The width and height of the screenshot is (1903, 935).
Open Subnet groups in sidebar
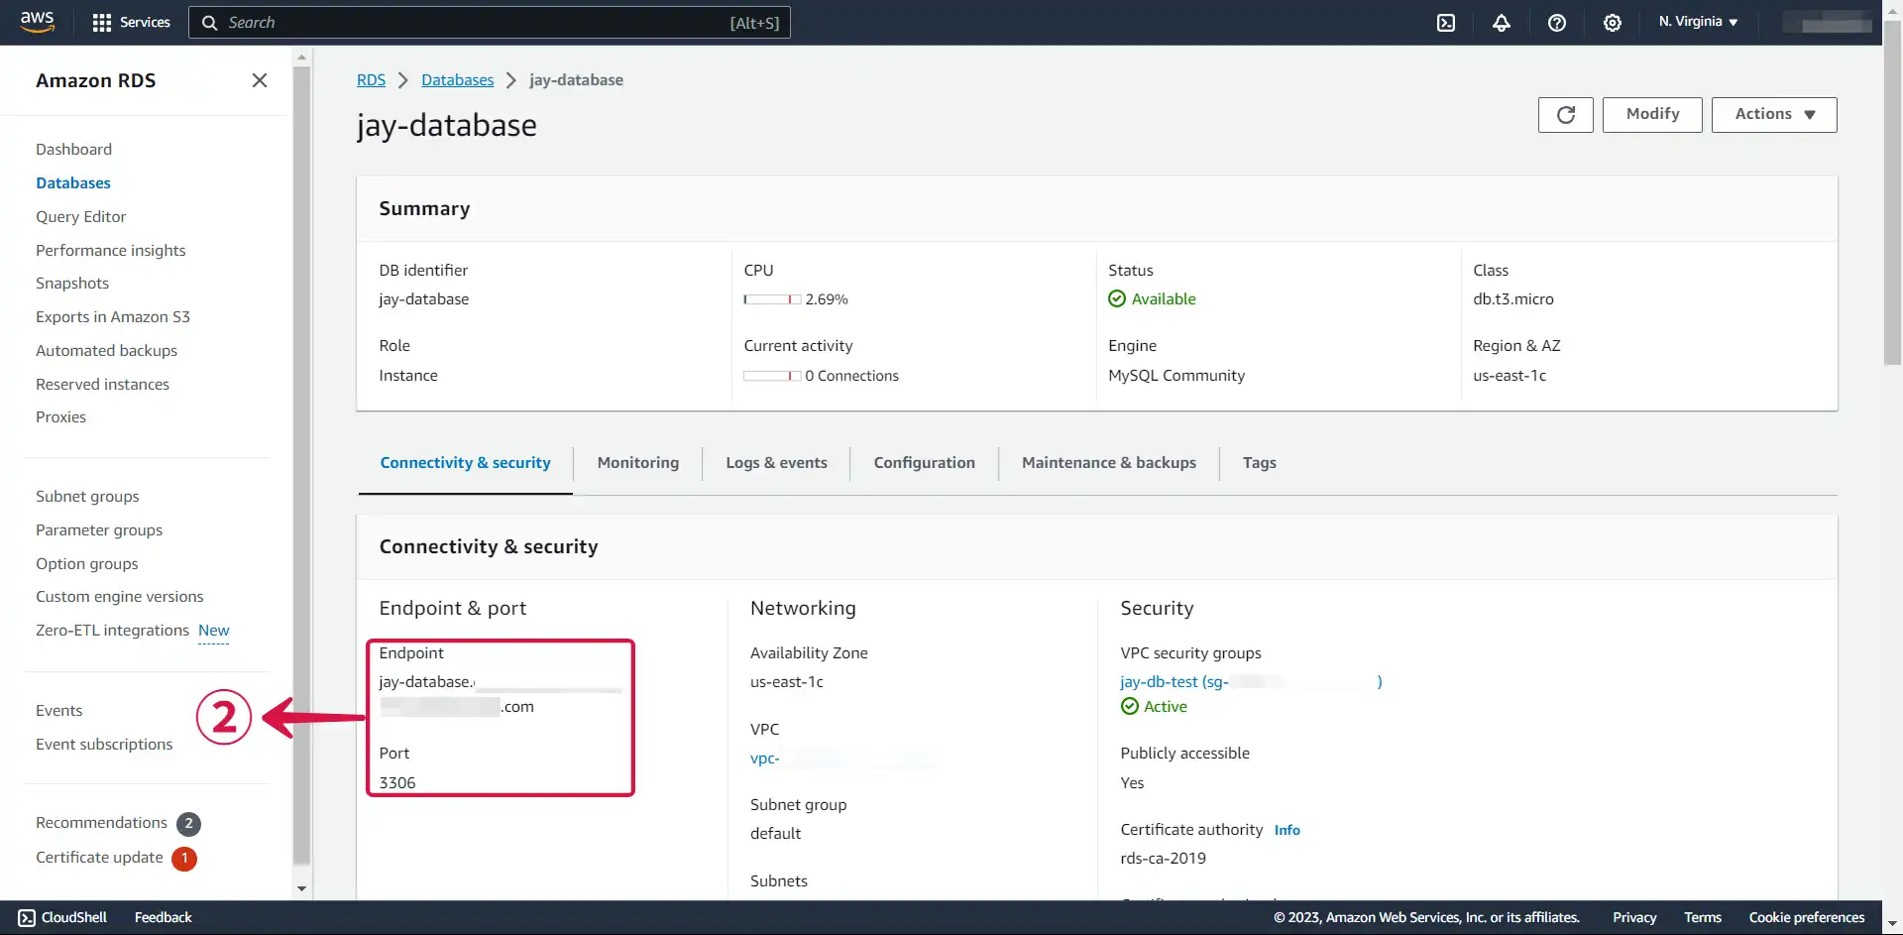(87, 497)
